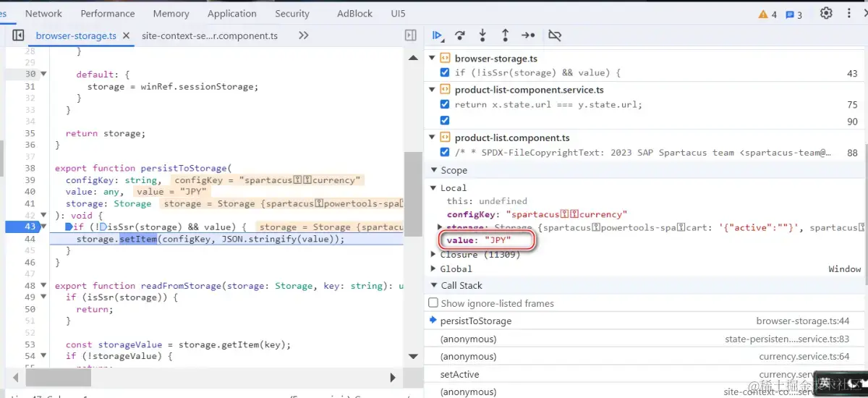868x398 pixels.
Task: Open the Memory panel
Action: (x=171, y=13)
